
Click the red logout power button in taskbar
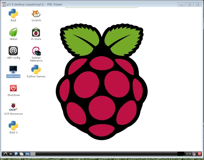pyautogui.click(x=199, y=154)
